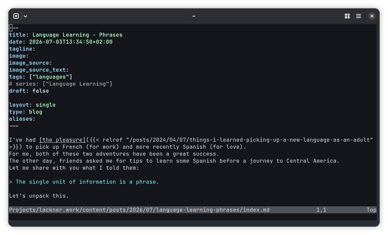
Task: Click the draft false value
Action: pyautogui.click(x=40, y=91)
